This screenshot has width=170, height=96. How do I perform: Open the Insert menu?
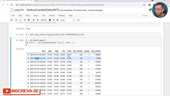36,15
